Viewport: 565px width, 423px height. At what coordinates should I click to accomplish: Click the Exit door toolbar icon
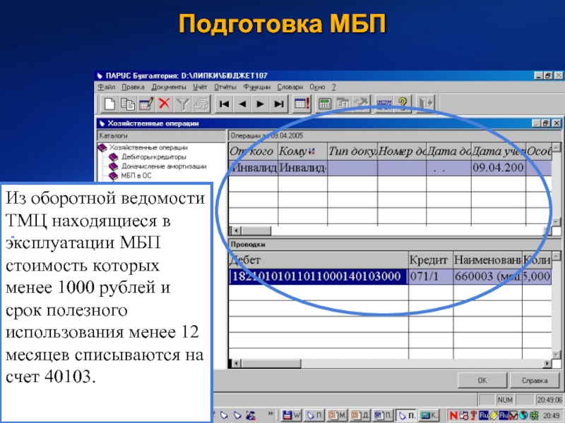point(426,104)
